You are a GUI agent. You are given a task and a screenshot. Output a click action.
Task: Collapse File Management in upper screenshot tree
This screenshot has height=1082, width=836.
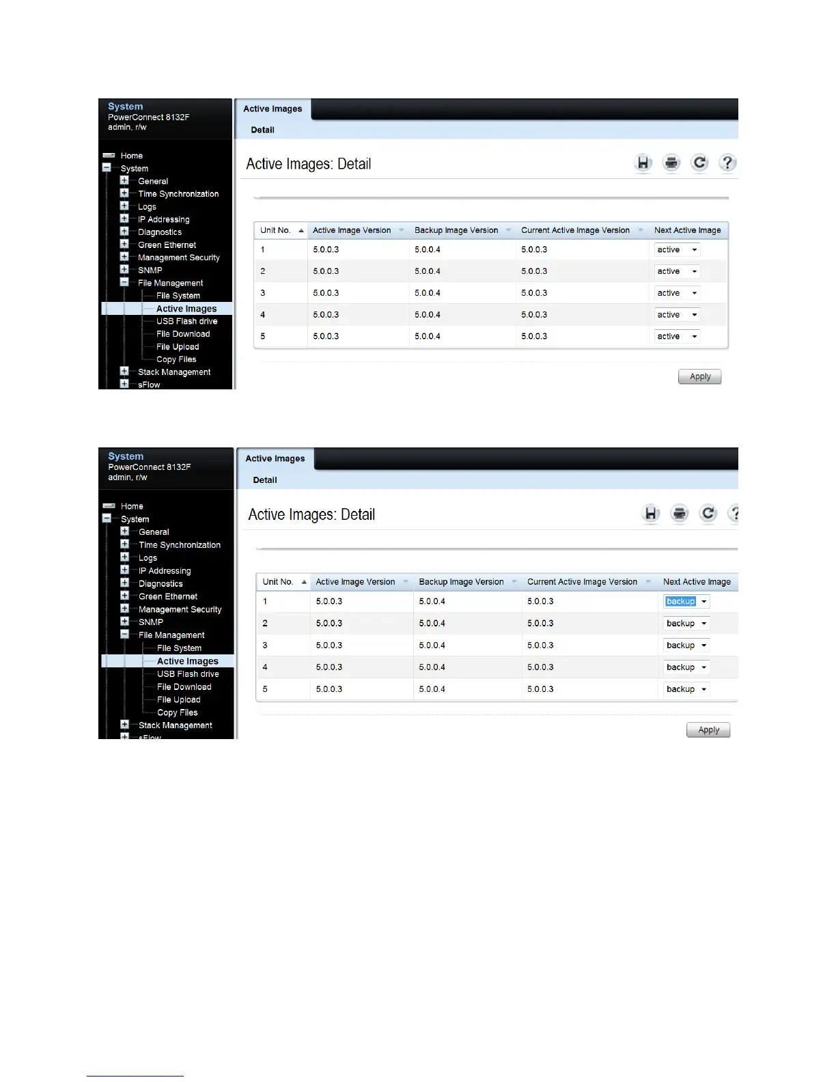tap(124, 282)
